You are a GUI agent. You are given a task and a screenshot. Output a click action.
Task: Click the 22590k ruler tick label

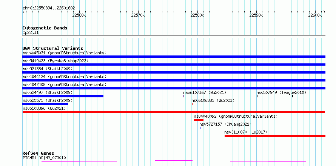click(256, 15)
